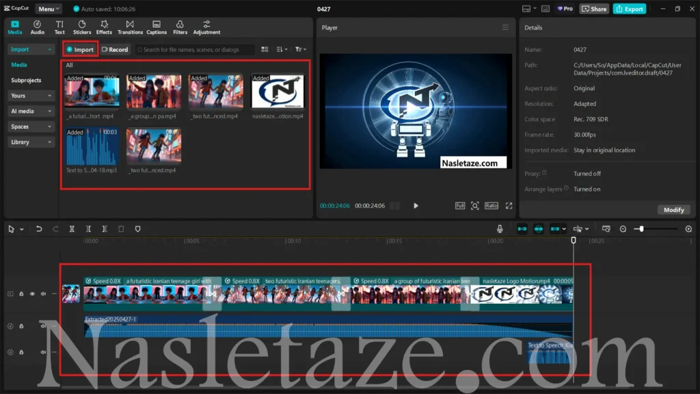The width and height of the screenshot is (700, 394).
Task: Zoom out the timeline
Action: pyautogui.click(x=623, y=229)
